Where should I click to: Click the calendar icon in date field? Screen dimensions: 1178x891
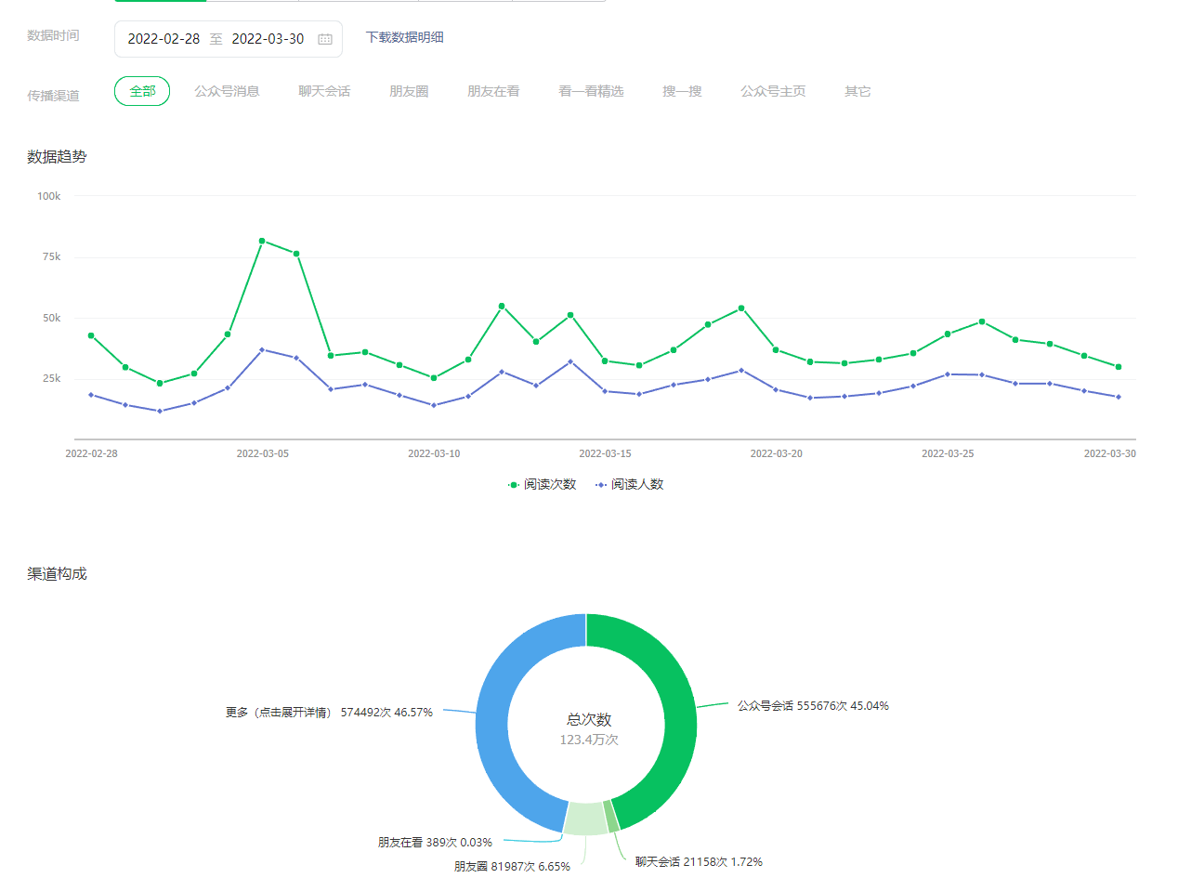[325, 39]
